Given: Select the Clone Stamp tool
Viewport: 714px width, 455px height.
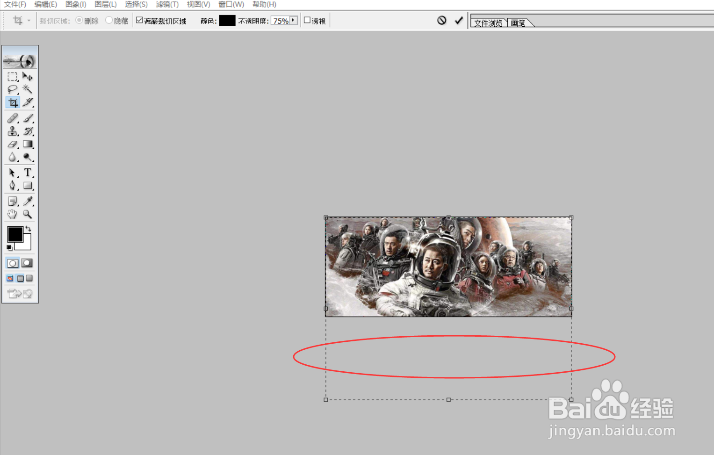Looking at the screenshot, I should tap(13, 131).
